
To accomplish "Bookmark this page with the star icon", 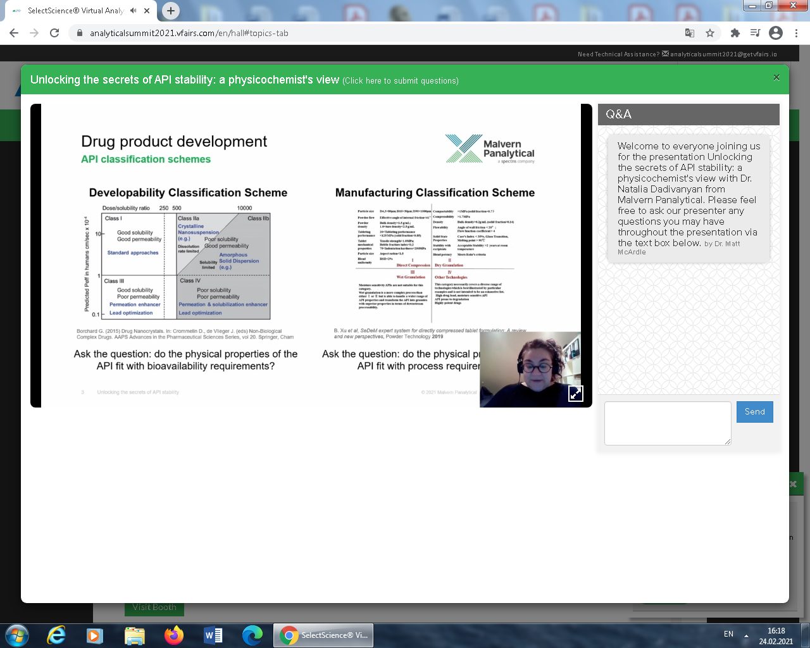I will (710, 33).
